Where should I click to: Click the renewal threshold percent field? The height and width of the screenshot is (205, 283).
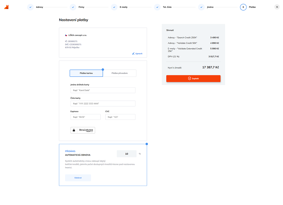pyautogui.click(x=127, y=154)
